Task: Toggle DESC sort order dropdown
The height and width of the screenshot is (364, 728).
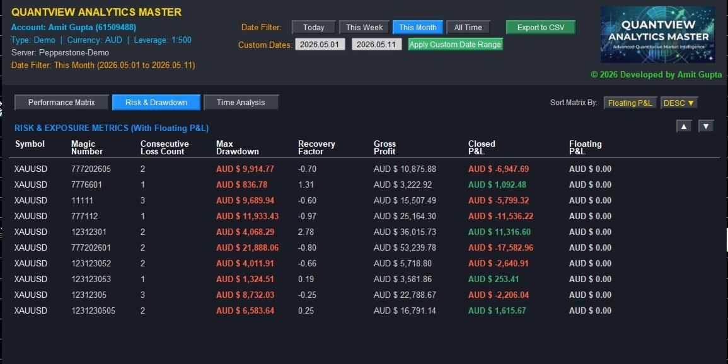Action: point(679,103)
